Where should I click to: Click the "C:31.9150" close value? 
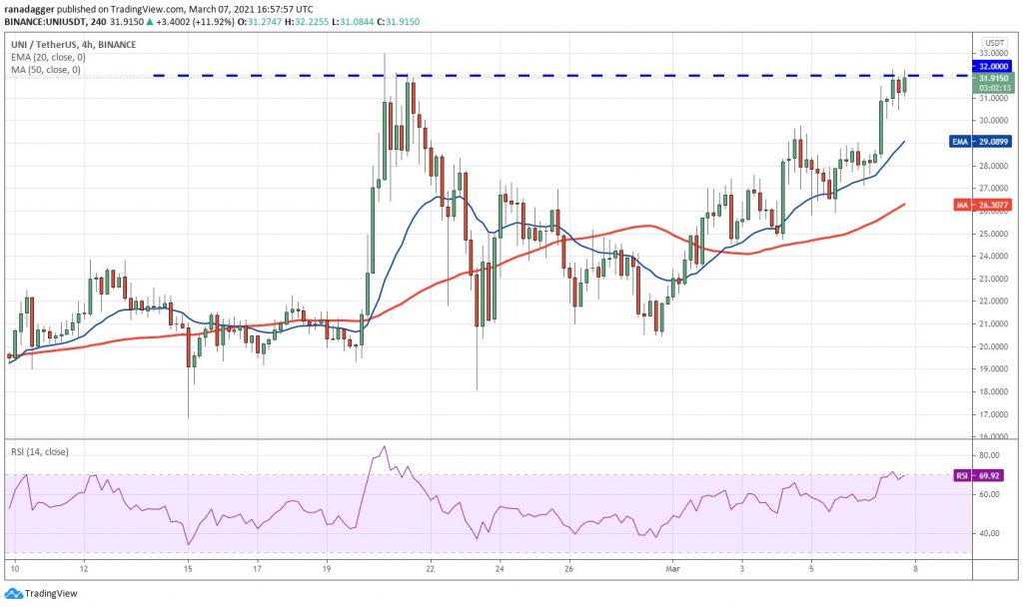(x=398, y=22)
